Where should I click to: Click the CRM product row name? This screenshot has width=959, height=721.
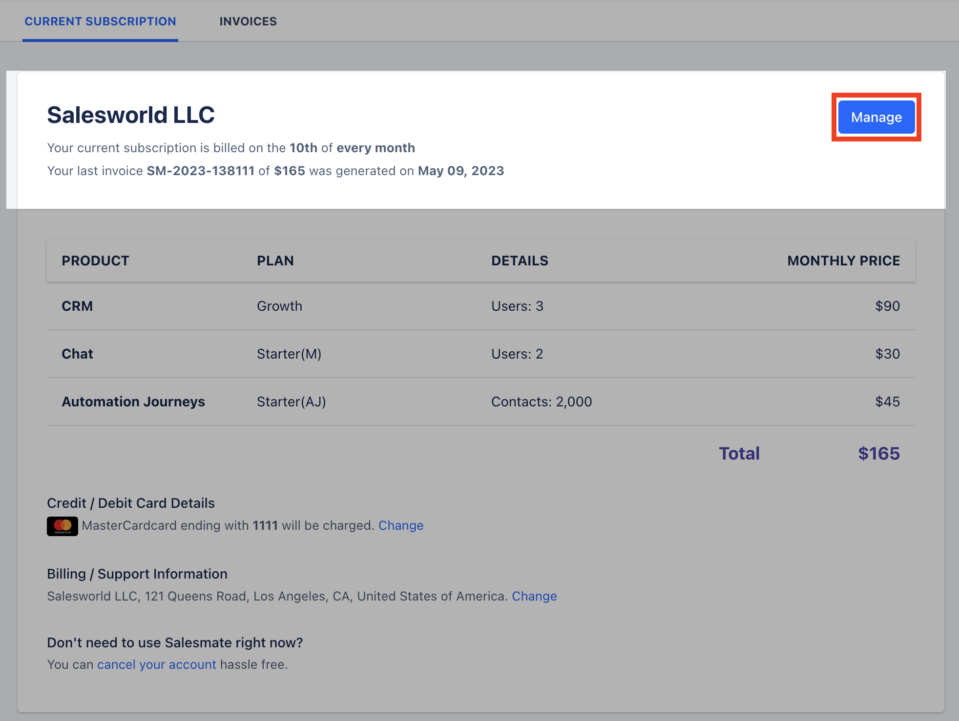point(77,306)
